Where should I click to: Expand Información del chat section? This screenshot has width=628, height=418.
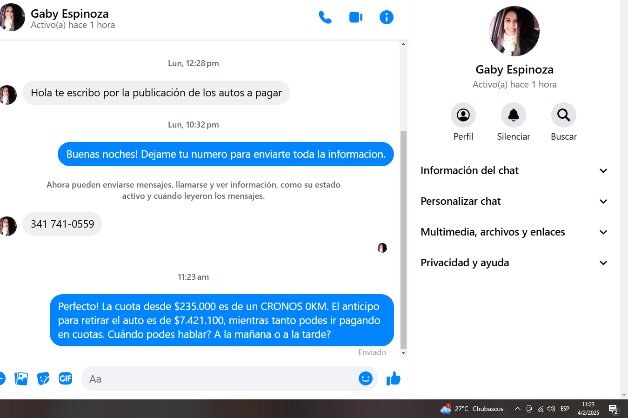click(x=514, y=171)
